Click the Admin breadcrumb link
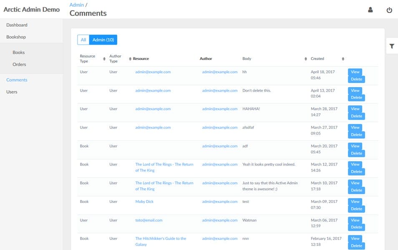 coord(76,5)
